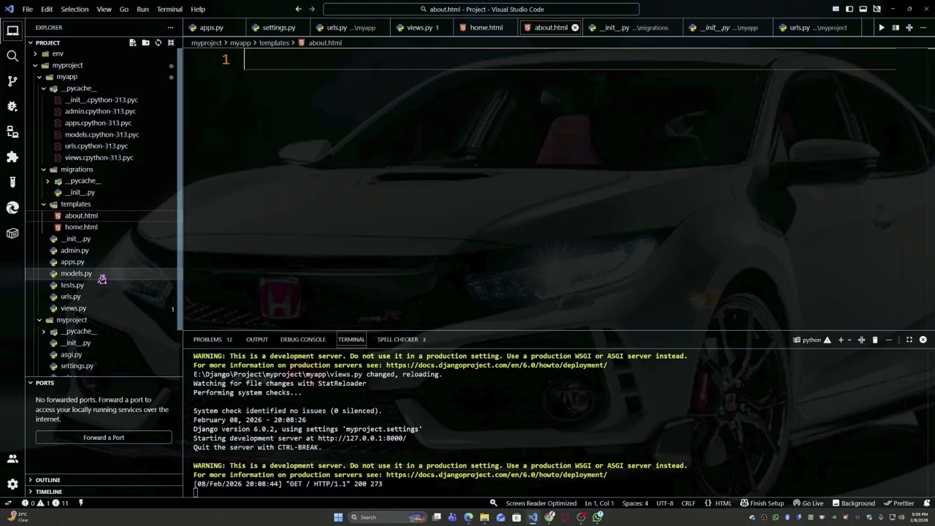The image size is (935, 526).
Task: Open the File menu
Action: pyautogui.click(x=27, y=9)
